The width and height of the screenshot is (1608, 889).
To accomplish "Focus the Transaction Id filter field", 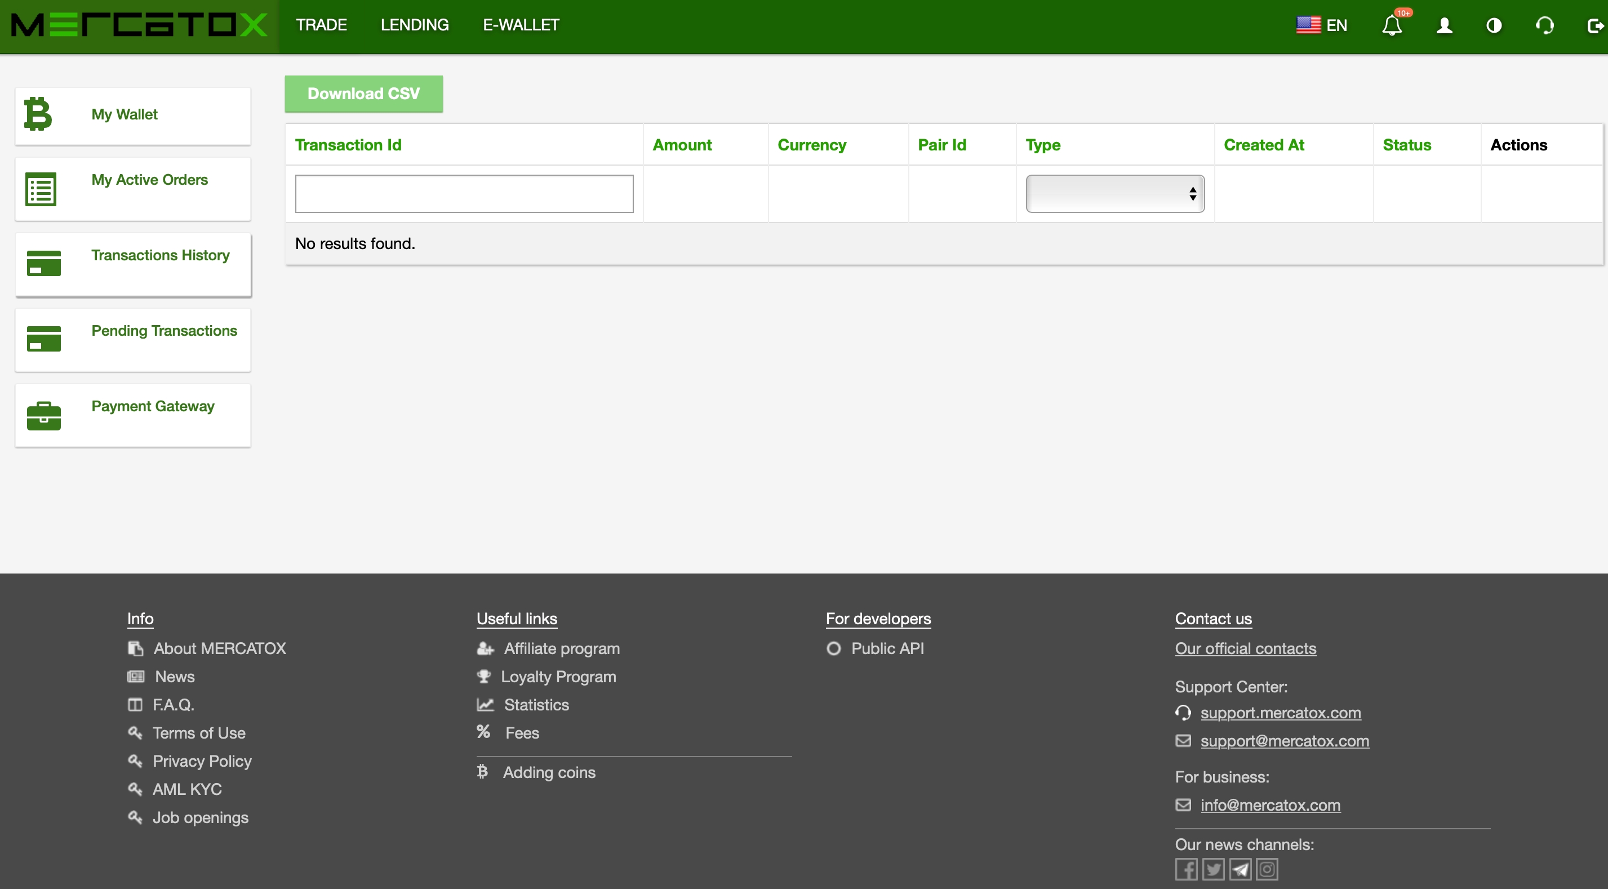I will click(464, 194).
